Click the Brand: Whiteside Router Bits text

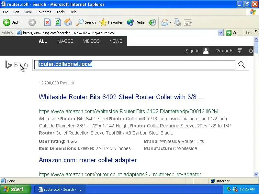click(174, 141)
